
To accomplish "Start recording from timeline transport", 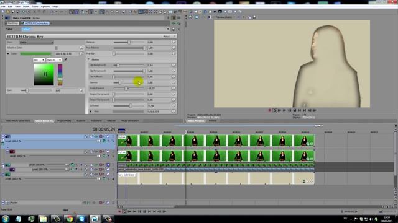I will pos(119,212).
